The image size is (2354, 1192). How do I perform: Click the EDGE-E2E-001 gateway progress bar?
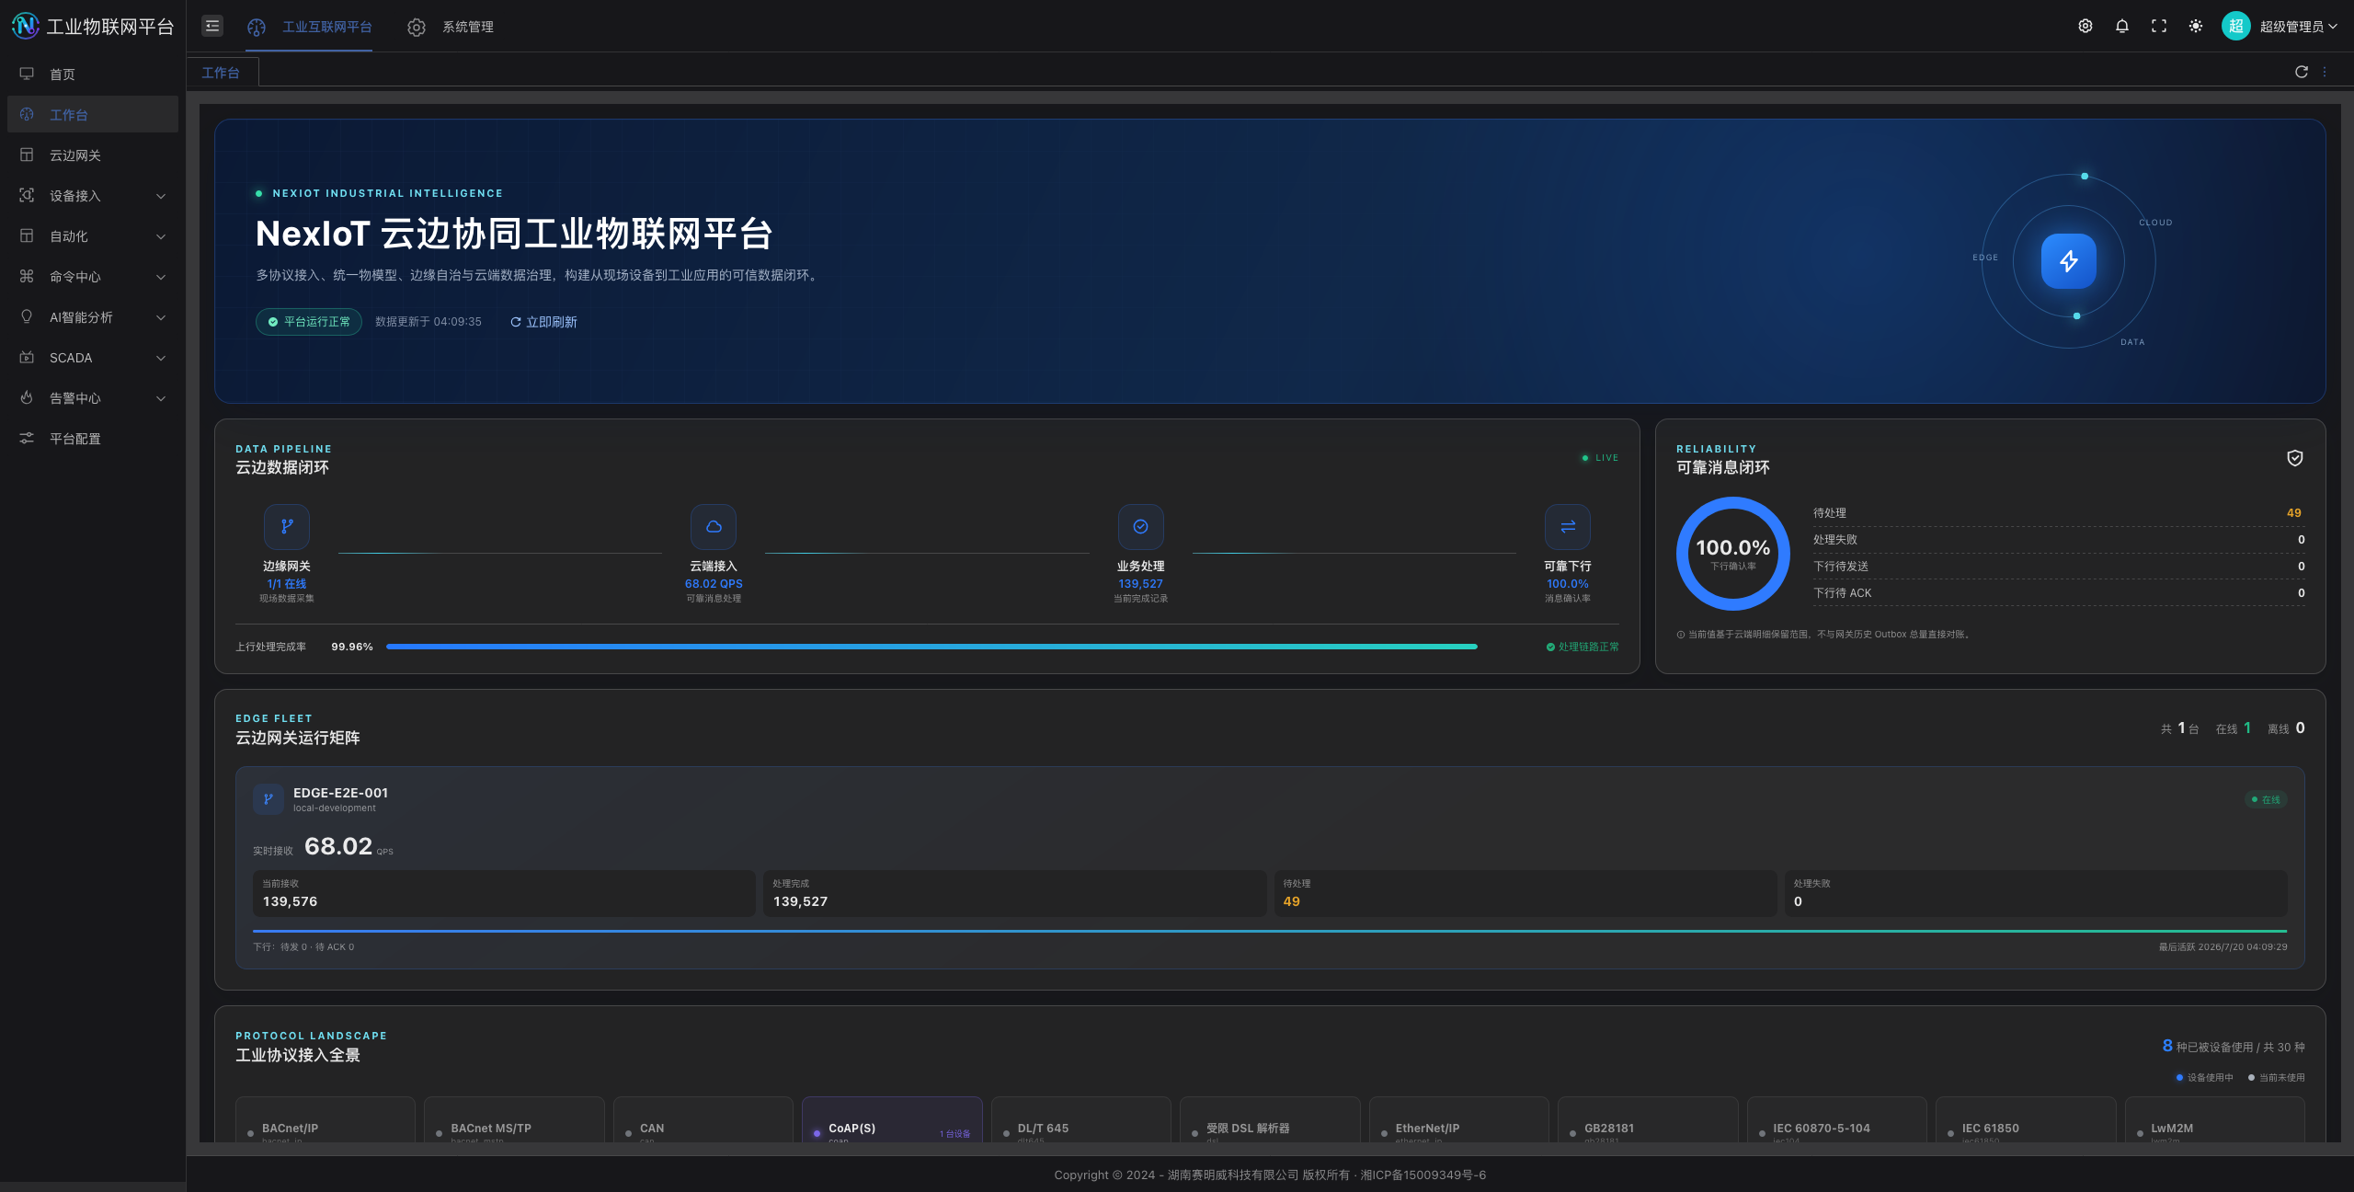point(1270,931)
